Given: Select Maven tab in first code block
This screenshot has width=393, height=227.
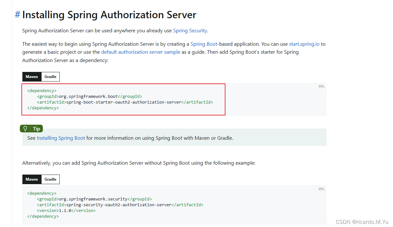Looking at the screenshot, I should (32, 77).
